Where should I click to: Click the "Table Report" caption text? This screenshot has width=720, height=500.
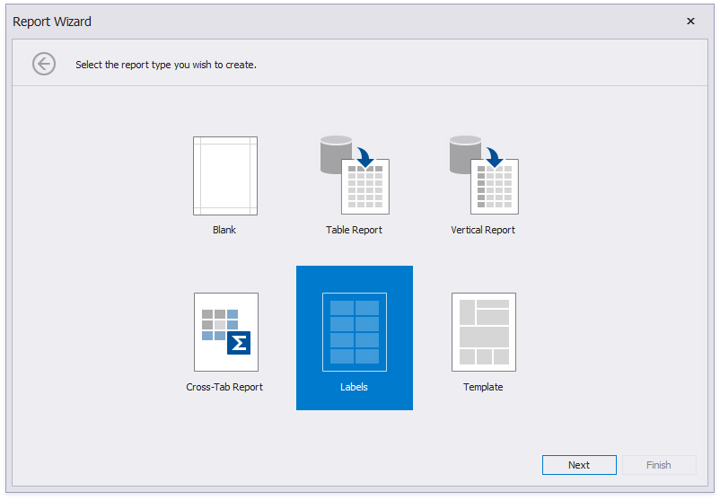click(354, 230)
